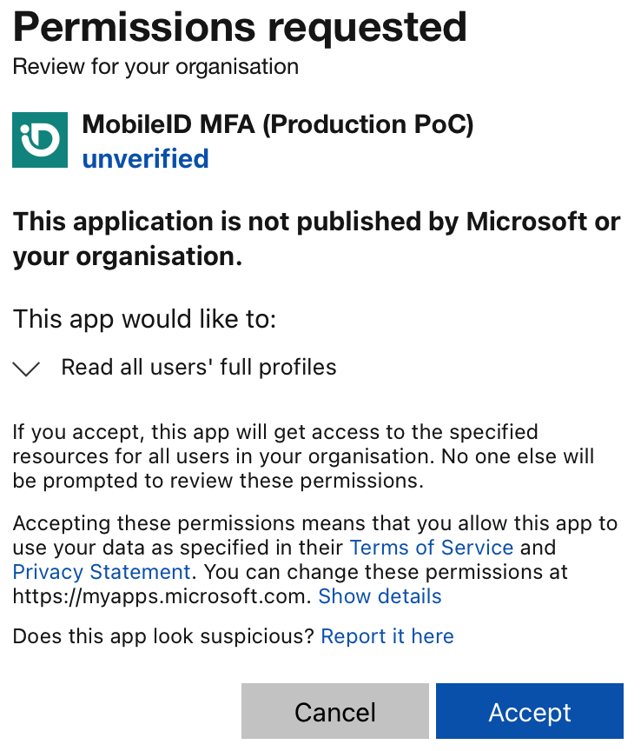Open the unverified publisher link
The image size is (641, 751).
coord(145,159)
